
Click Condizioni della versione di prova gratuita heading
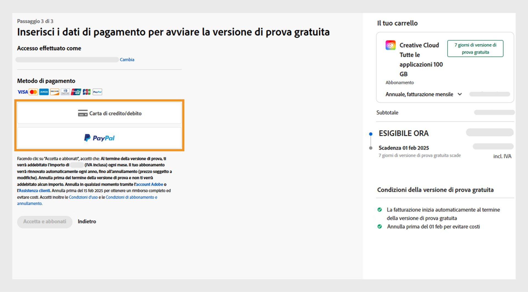[435, 190]
